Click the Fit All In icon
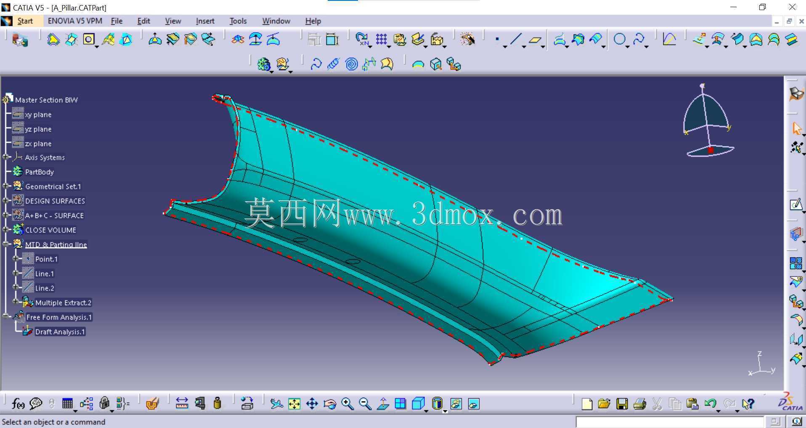Image resolution: width=806 pixels, height=428 pixels. coord(294,404)
